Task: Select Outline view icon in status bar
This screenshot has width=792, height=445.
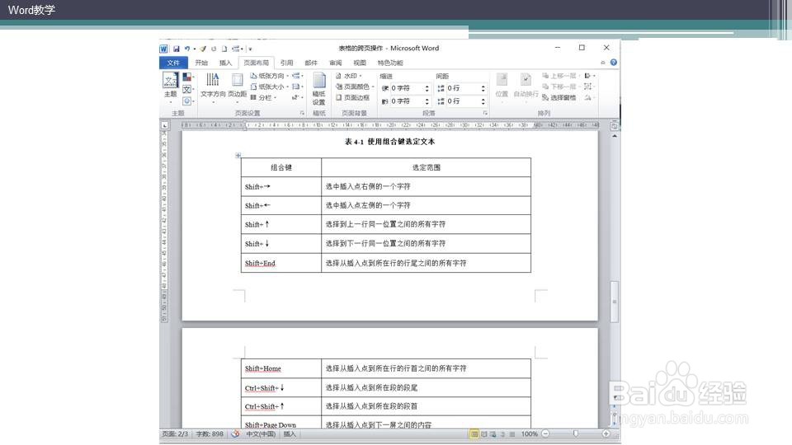Action: point(502,434)
